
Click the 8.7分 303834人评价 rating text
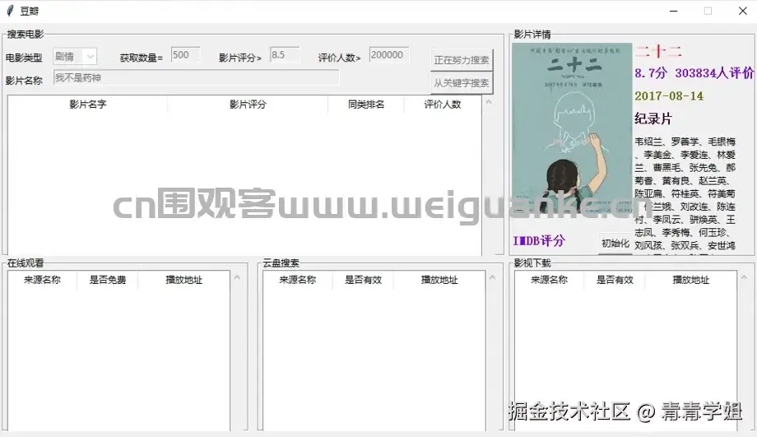694,73
